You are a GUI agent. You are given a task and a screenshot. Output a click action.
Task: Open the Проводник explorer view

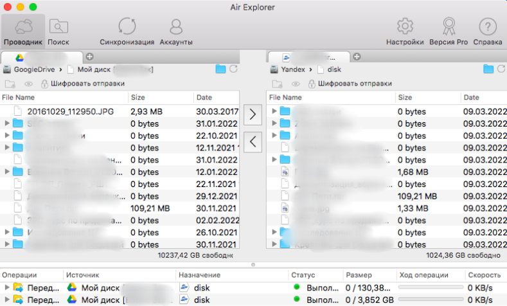click(x=23, y=32)
